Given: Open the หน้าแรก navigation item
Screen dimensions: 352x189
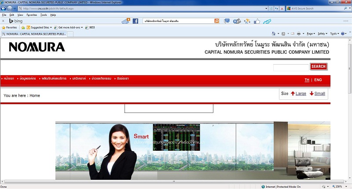Looking at the screenshot, I should (x=9, y=79).
